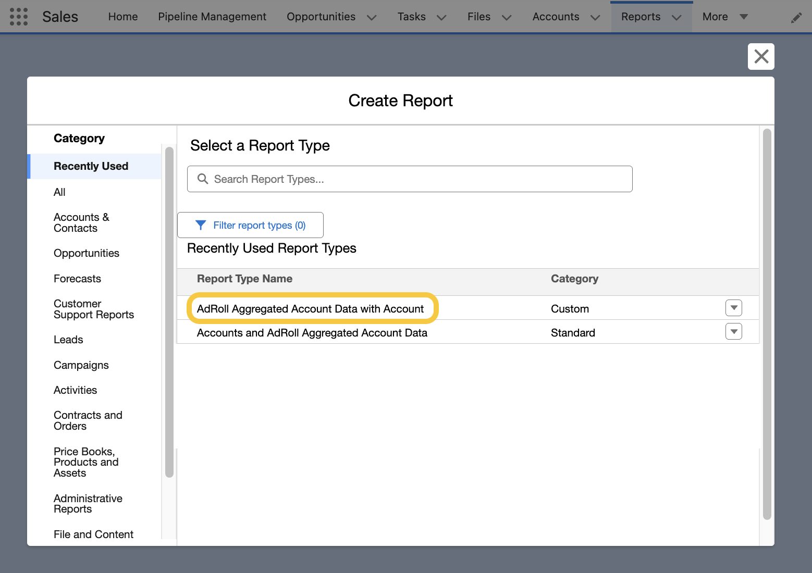Open Filter report types button
The height and width of the screenshot is (573, 812).
251,225
